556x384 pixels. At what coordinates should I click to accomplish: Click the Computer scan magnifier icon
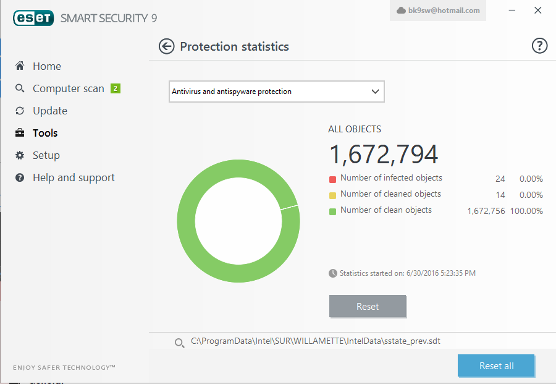tap(20, 88)
